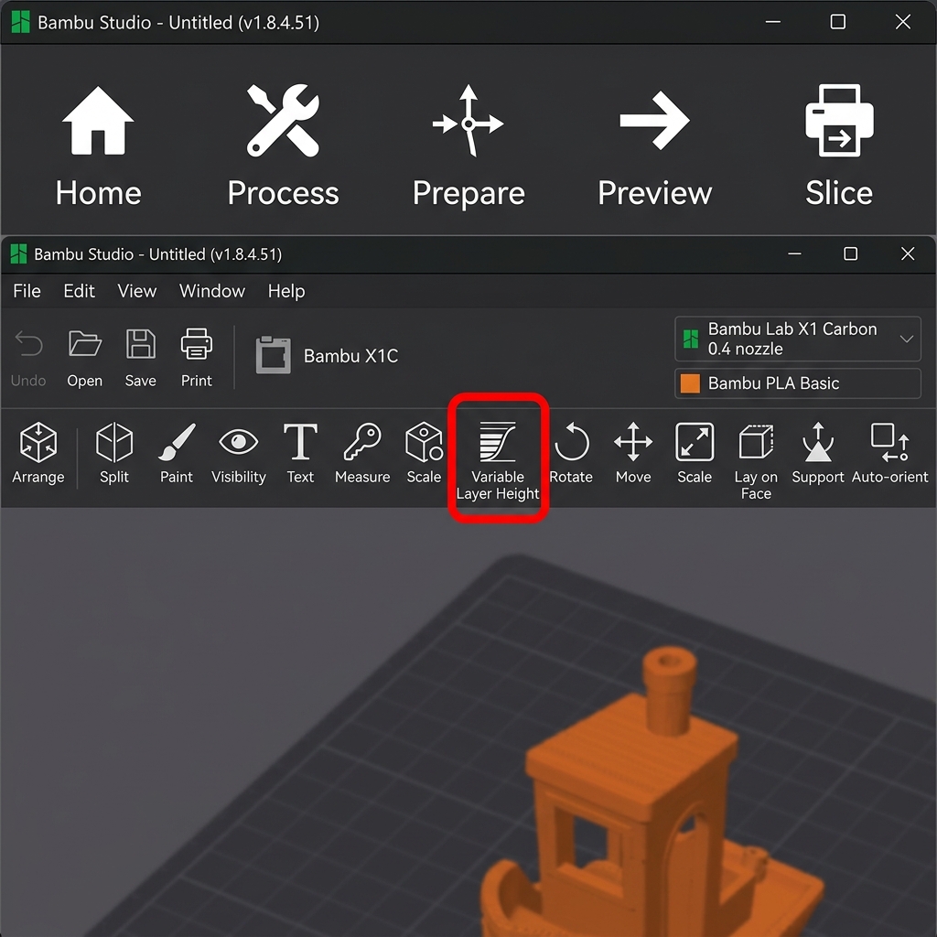Open the Bambu PLA Basic filament selector
This screenshot has width=937, height=937.
[x=798, y=383]
